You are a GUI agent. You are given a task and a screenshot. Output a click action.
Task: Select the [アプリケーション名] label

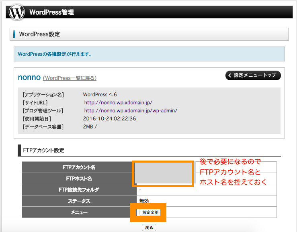(x=43, y=94)
